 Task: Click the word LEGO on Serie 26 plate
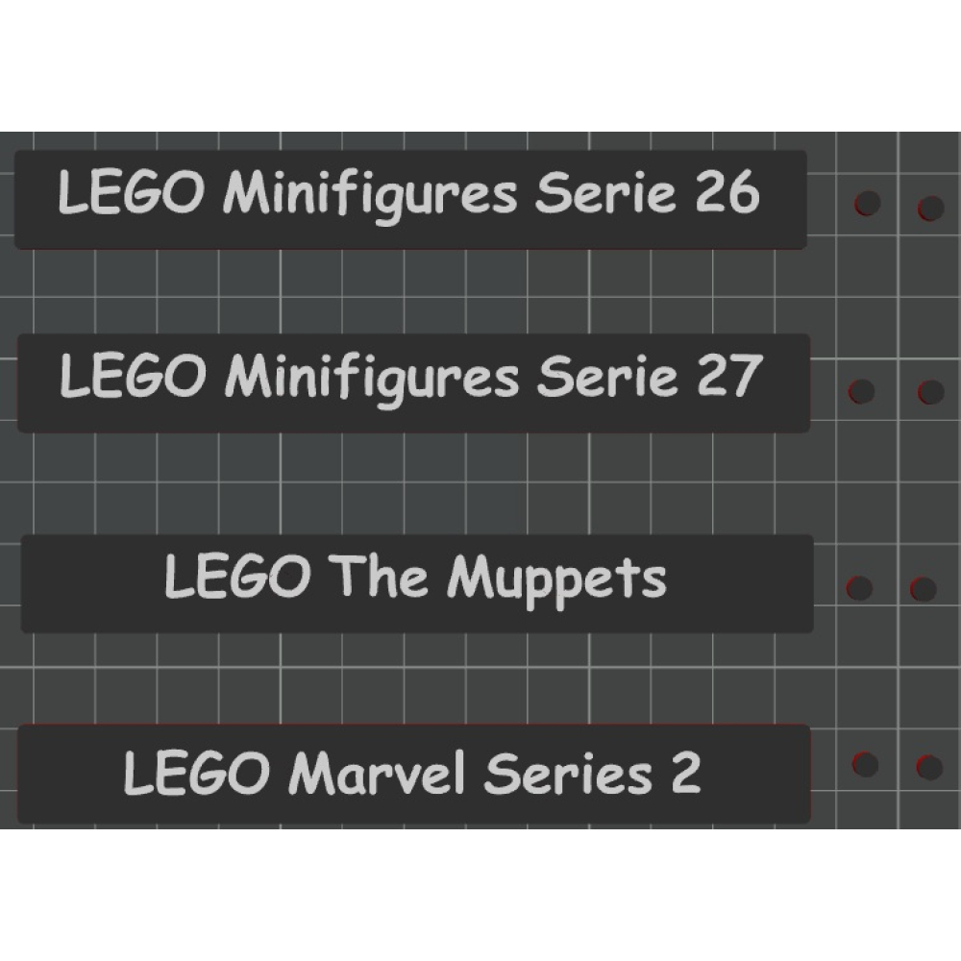coord(130,193)
